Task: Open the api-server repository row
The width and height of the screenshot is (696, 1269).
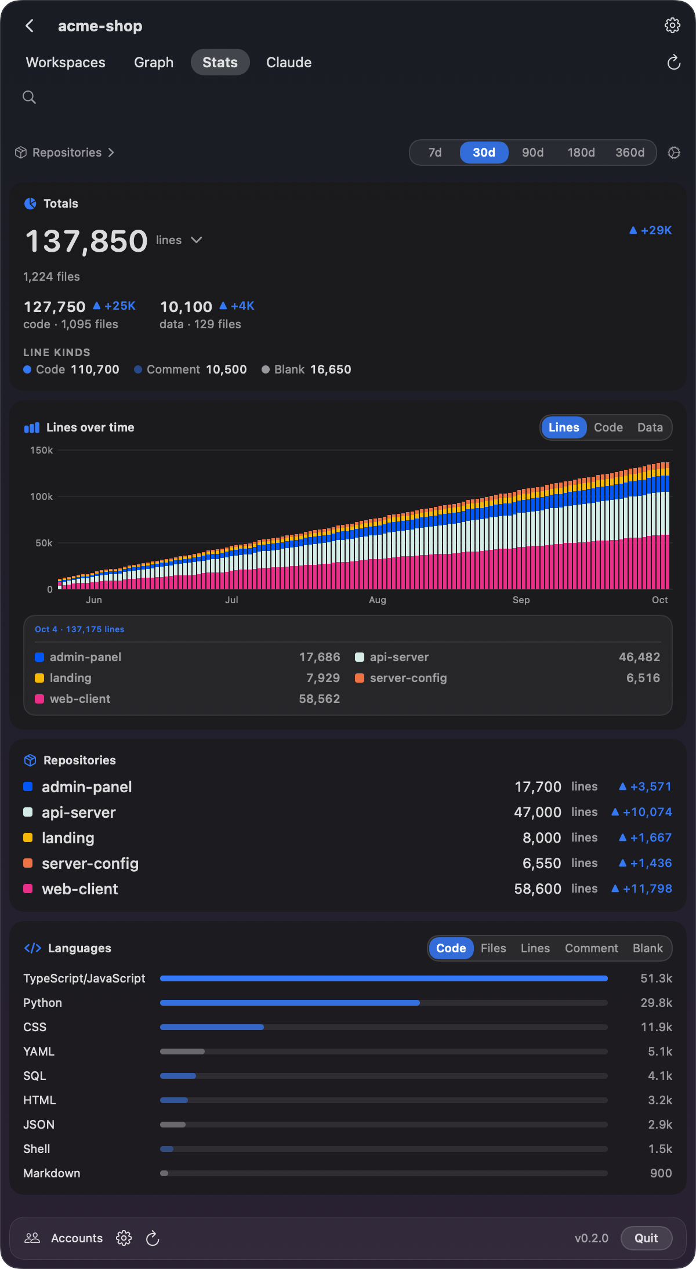Action: click(348, 813)
